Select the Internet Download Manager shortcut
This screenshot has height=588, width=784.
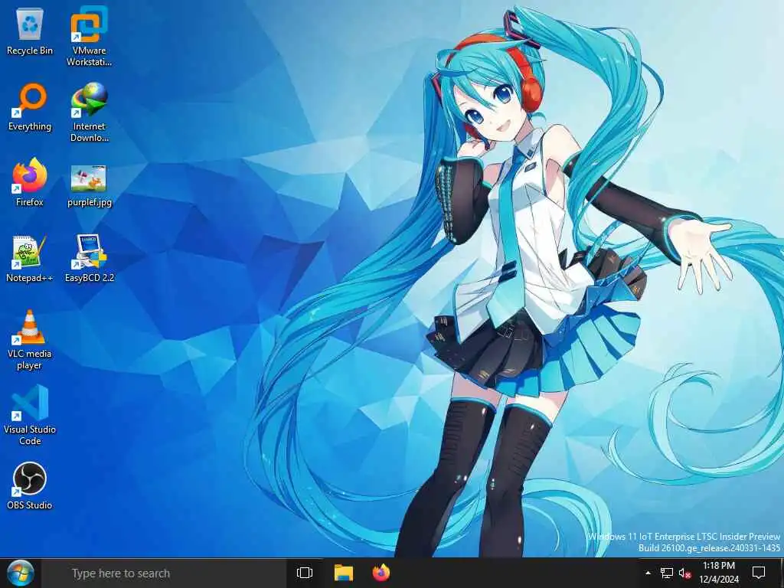click(89, 113)
